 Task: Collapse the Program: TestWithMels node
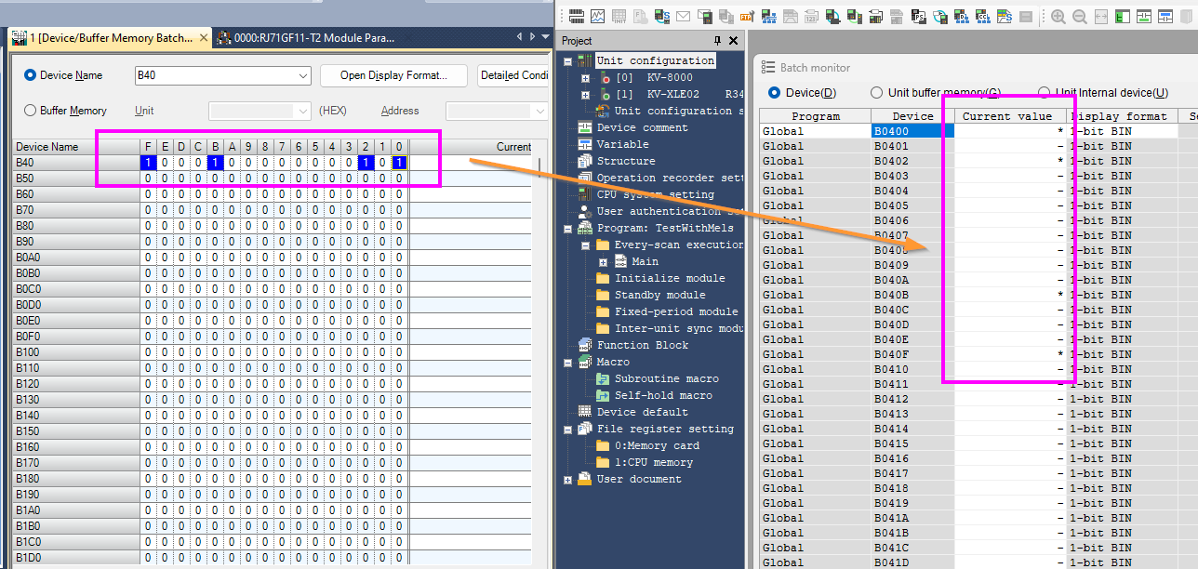point(567,228)
